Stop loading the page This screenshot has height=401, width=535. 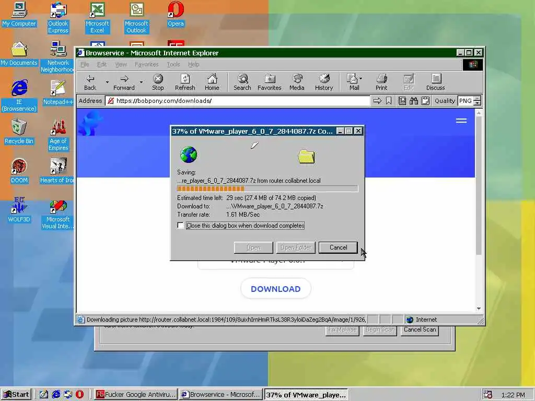pos(158,82)
